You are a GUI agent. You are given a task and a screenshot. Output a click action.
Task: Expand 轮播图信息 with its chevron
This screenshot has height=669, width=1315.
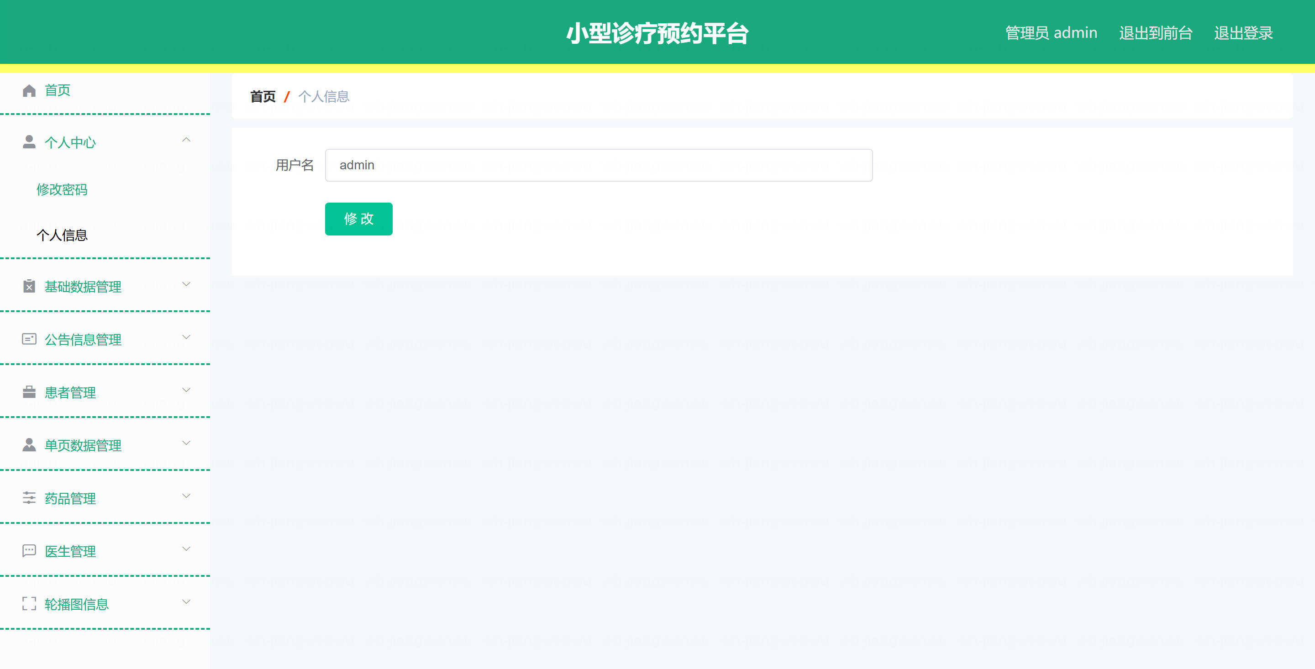point(186,602)
